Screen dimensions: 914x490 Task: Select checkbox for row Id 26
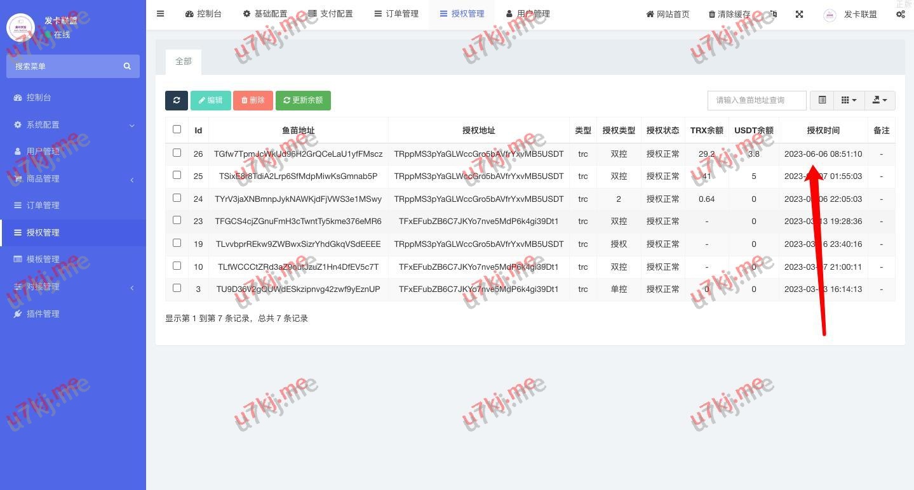pyautogui.click(x=177, y=153)
